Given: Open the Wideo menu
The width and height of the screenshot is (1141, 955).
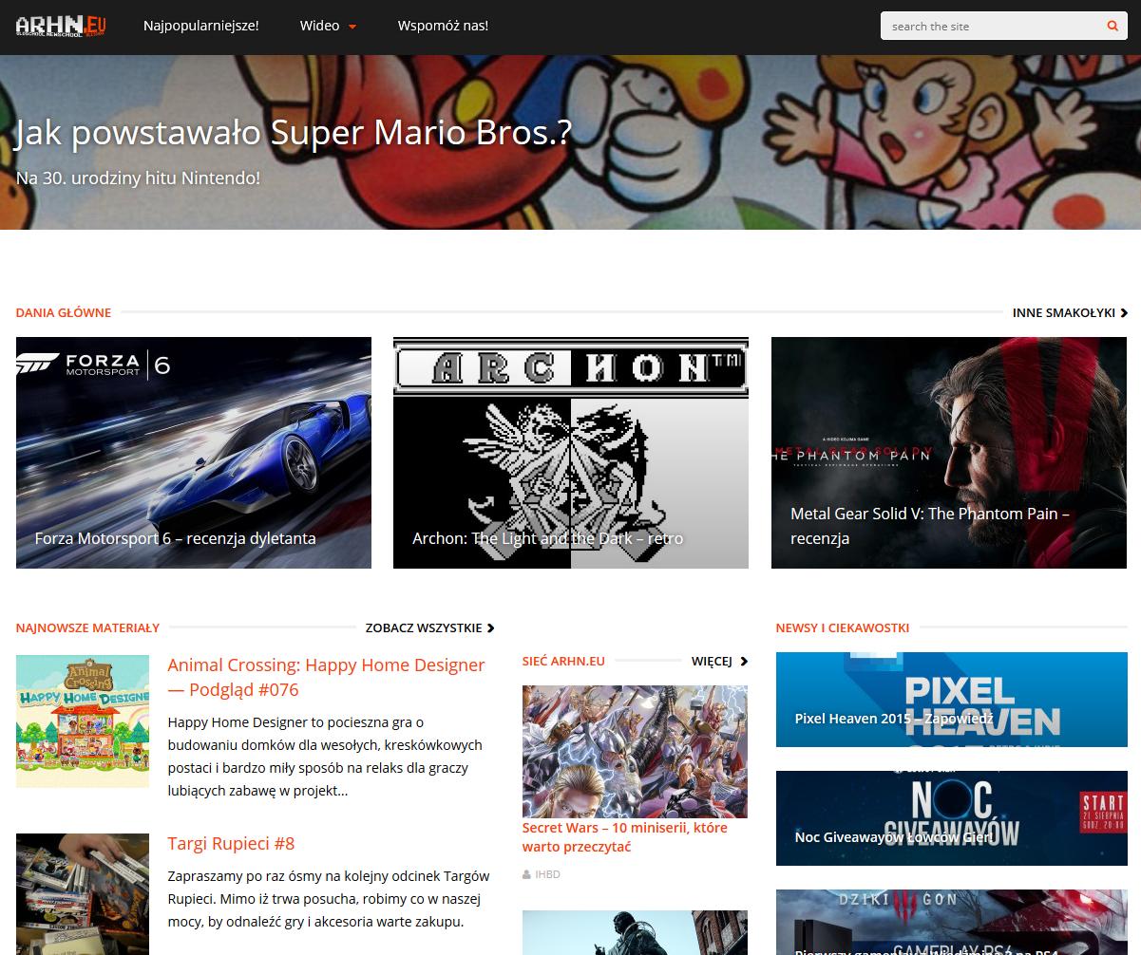Looking at the screenshot, I should [328, 26].
